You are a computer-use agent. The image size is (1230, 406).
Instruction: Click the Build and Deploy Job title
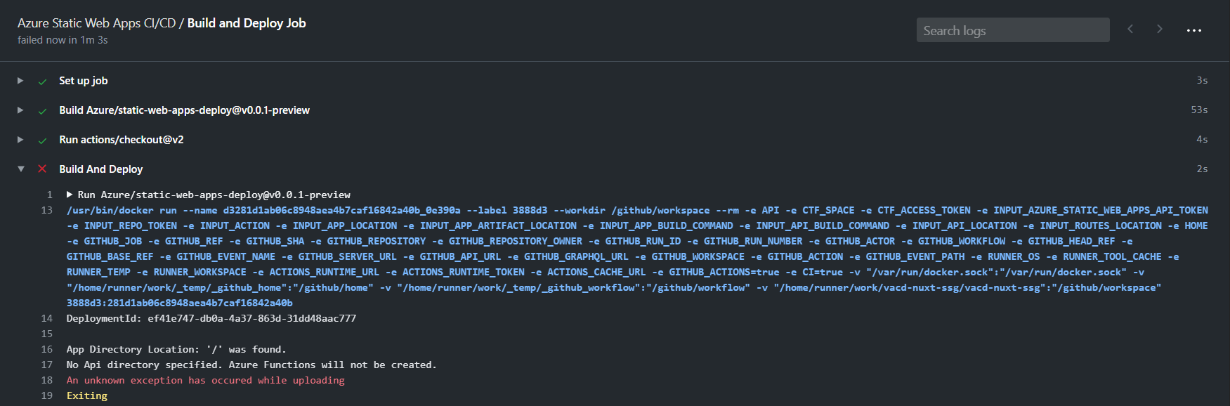(246, 22)
